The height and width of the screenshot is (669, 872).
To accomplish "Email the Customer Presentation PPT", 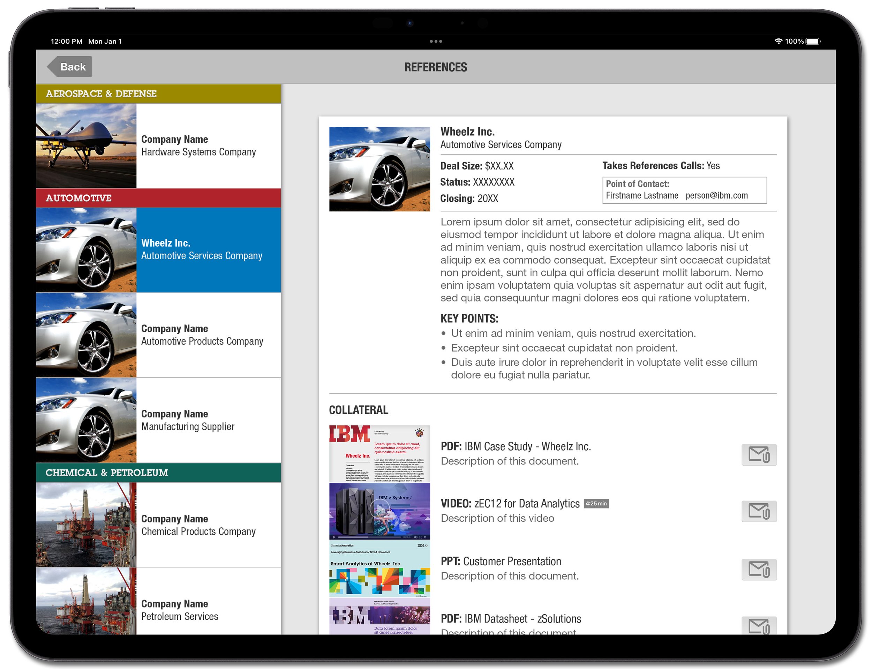I will (759, 570).
